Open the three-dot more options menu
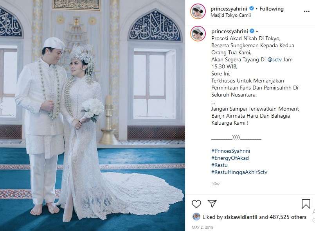Viewport: 315px width, 231px height. tap(306, 11)
